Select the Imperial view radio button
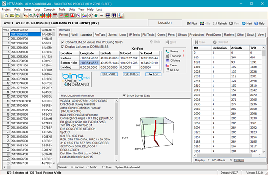 (72, 167)
